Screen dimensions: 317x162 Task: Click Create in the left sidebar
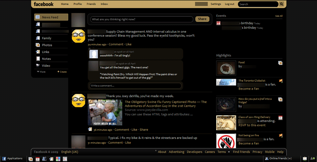(x=62, y=72)
